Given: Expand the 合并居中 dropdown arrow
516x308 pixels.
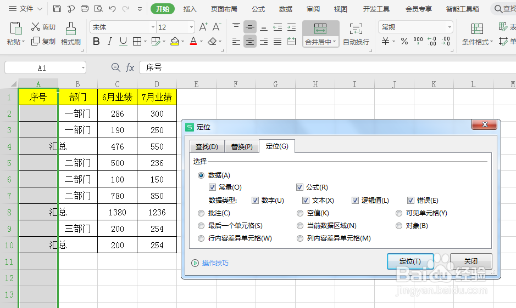Looking at the screenshot, I should click(334, 42).
